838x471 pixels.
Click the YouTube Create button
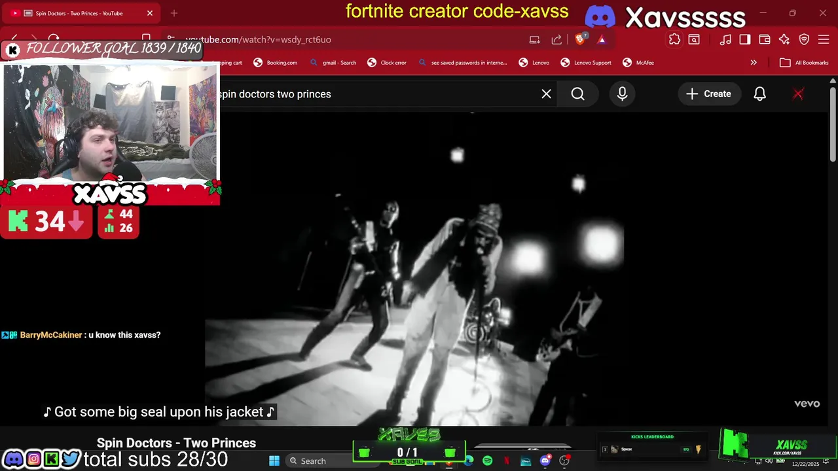708,94
